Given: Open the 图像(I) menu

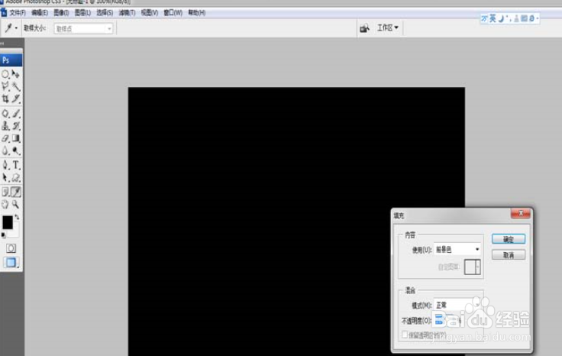Looking at the screenshot, I should [61, 13].
